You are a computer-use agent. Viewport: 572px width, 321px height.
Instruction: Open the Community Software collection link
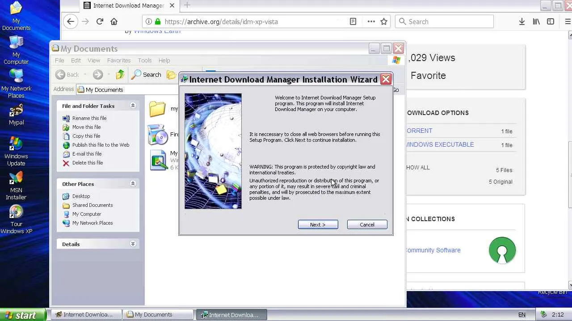(x=433, y=250)
